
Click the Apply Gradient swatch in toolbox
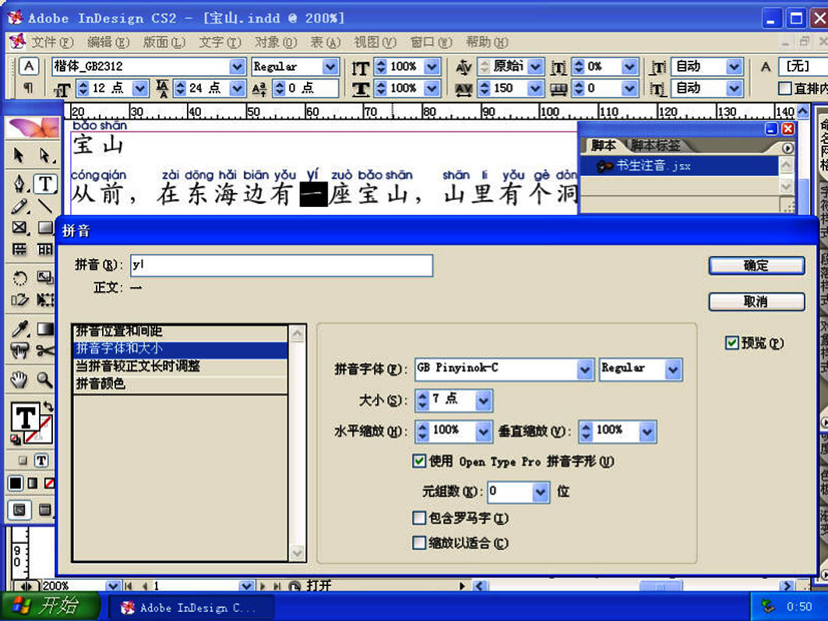pos(33,482)
